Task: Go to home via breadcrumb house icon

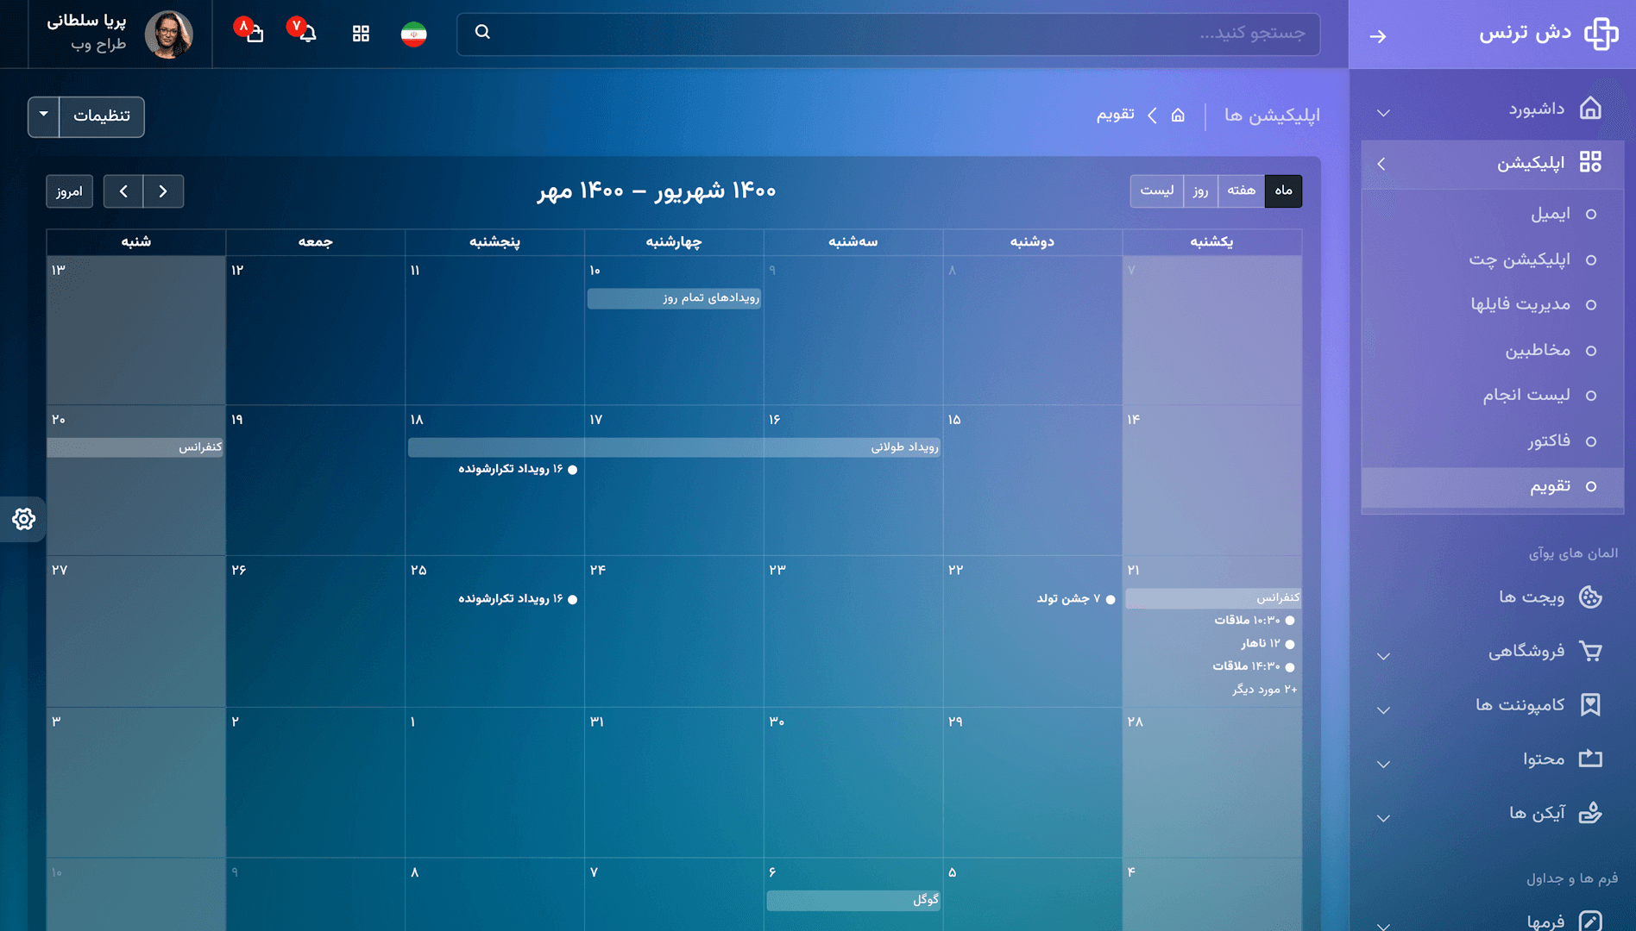Action: coord(1178,115)
